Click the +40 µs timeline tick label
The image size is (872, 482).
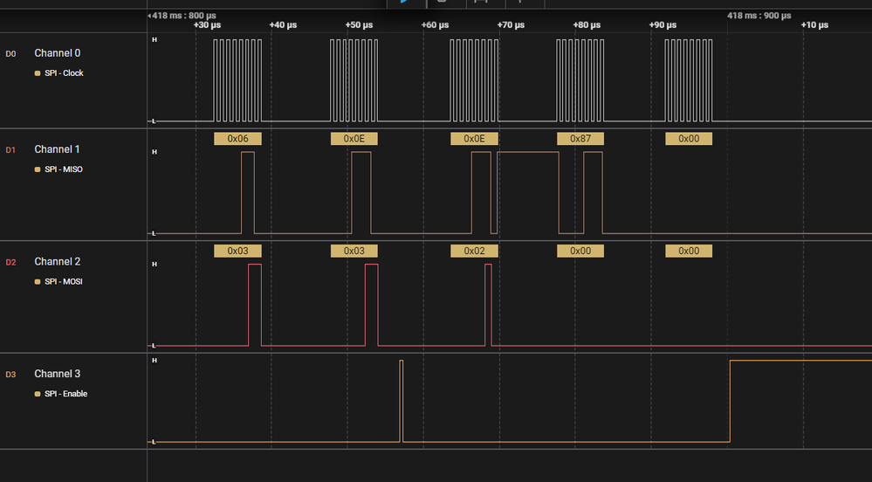point(283,25)
